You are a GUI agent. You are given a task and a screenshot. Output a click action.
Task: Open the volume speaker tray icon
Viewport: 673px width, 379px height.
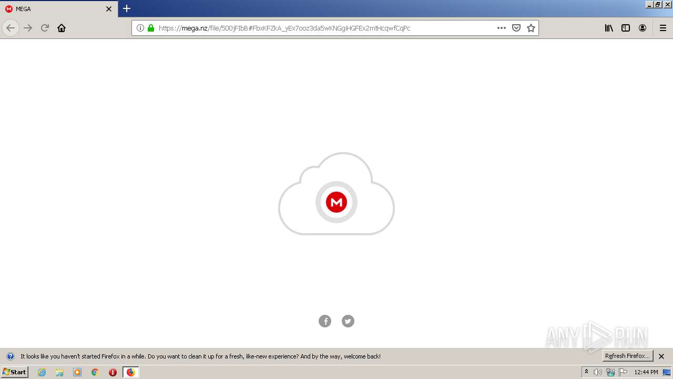coord(598,372)
